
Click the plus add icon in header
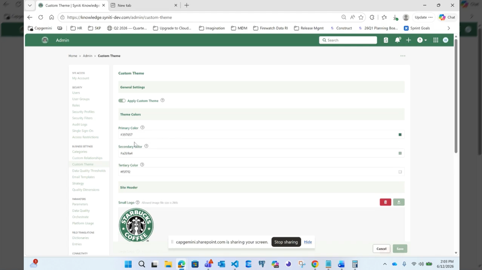coord(408,40)
